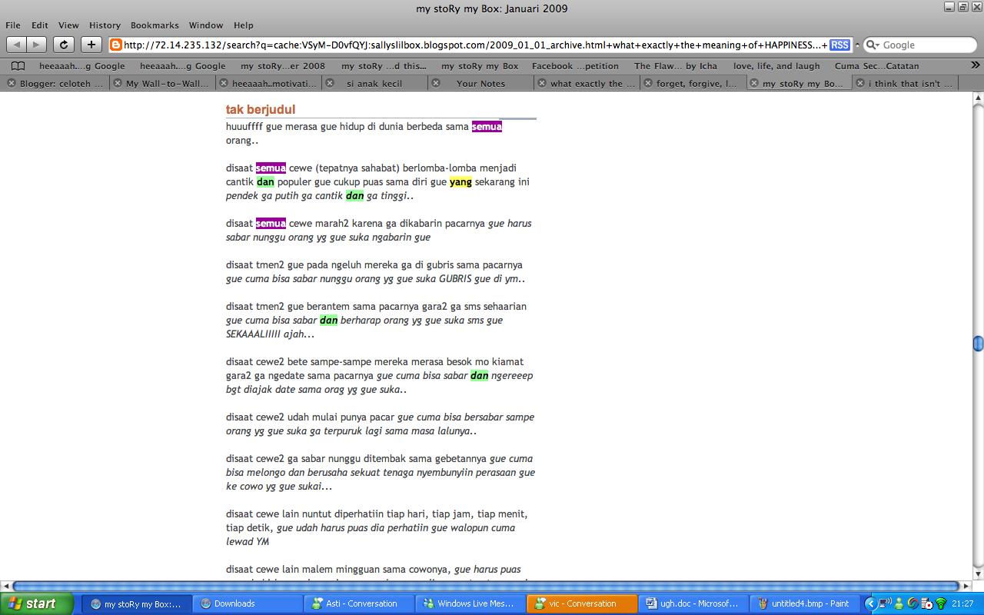Open the 'Cuma Sec...Catatan' bookmark
984x615 pixels.
point(877,66)
